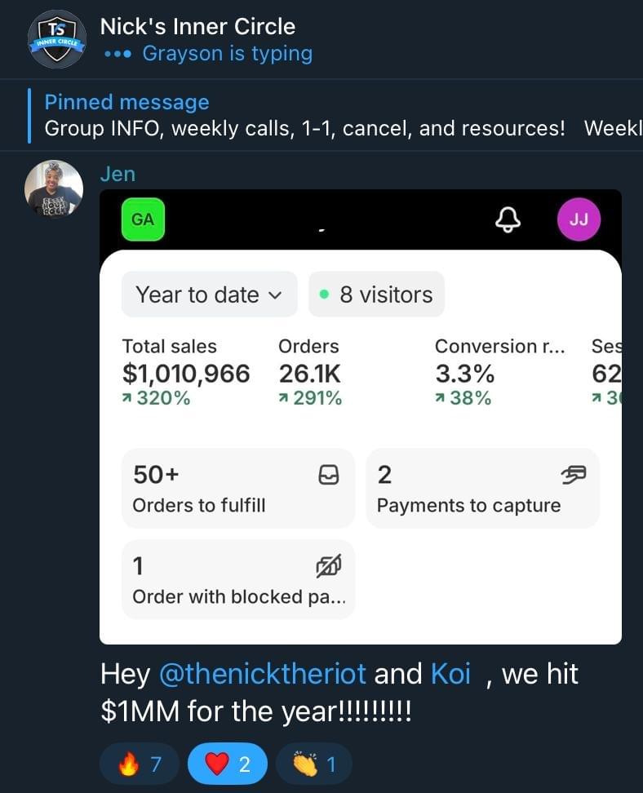Open the notification bell icon
Screen dimensions: 643x793
point(508,219)
